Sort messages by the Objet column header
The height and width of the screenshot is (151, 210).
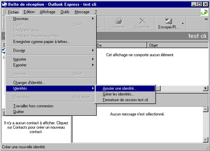click(x=178, y=45)
